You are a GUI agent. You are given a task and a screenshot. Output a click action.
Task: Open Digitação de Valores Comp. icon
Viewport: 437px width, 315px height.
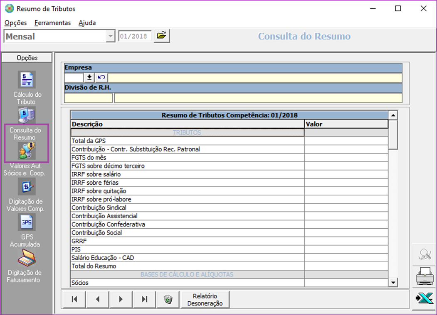pos(27,186)
